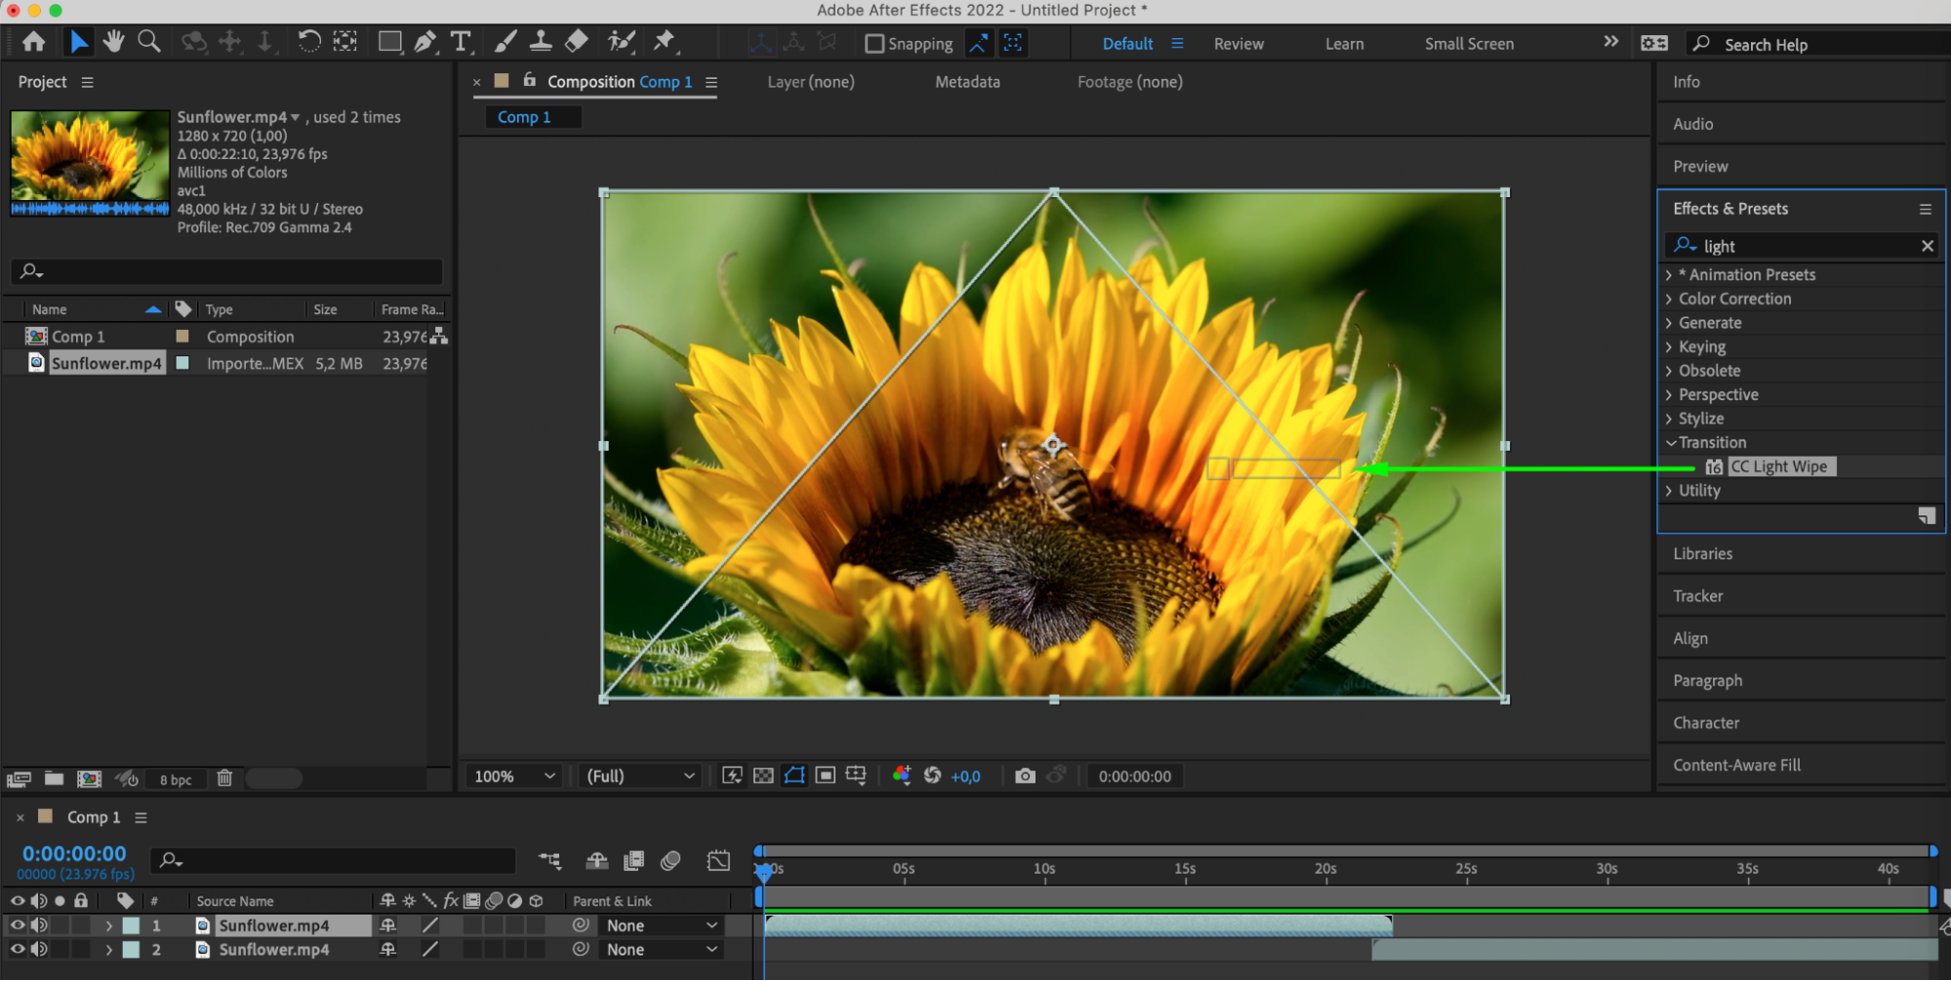Click the 0:00:00:00 timeline timecode
The width and height of the screenshot is (1951, 981).
pos(74,854)
